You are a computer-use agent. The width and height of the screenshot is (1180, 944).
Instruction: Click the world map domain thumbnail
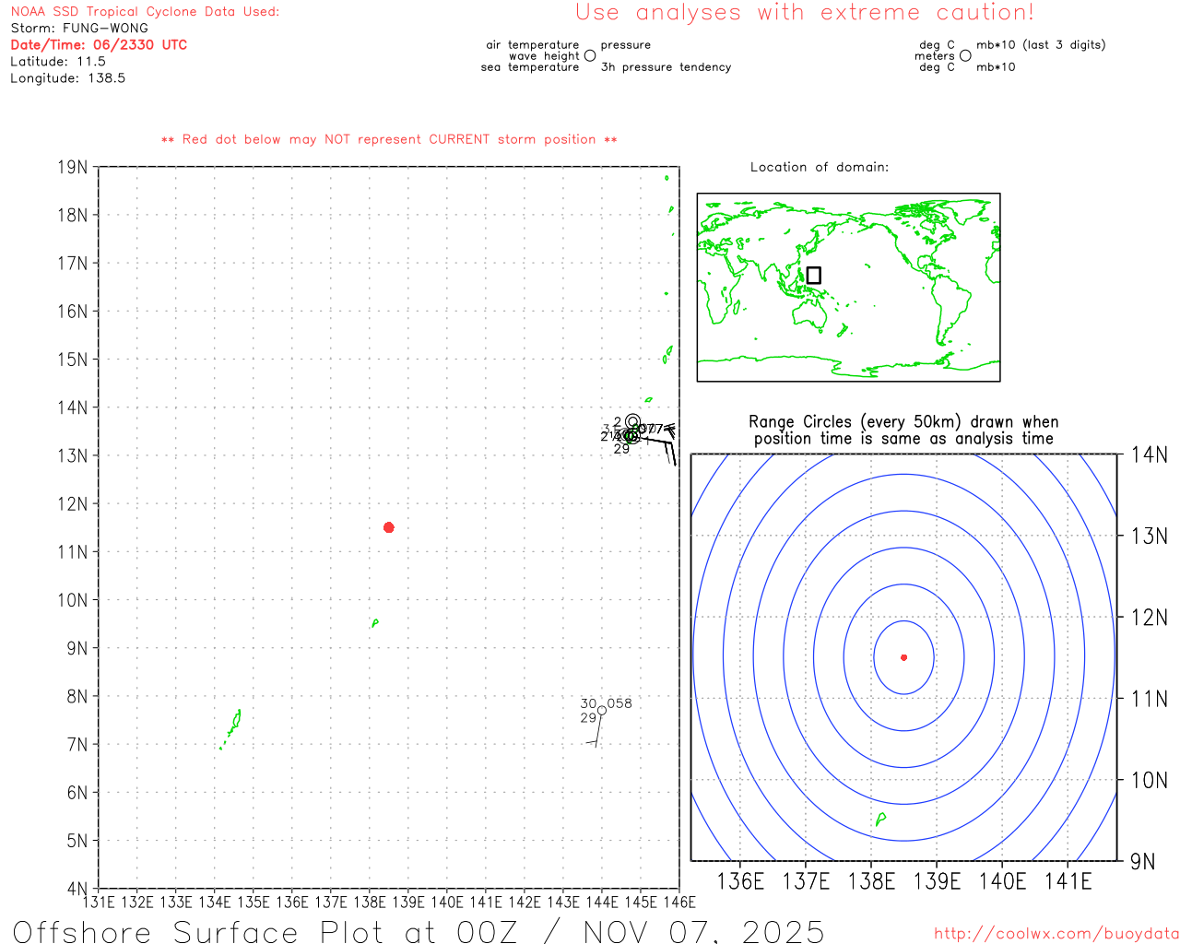pyautogui.click(x=848, y=287)
